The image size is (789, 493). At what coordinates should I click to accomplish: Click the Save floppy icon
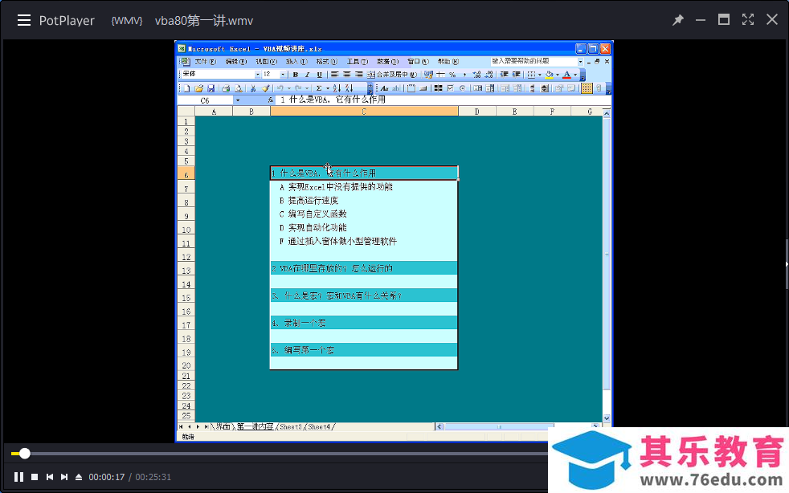pyautogui.click(x=211, y=88)
